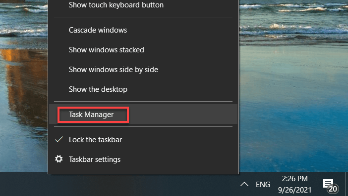The width and height of the screenshot is (348, 196).
Task: Click gear icon beside Taskbar settings
Action: tap(59, 159)
